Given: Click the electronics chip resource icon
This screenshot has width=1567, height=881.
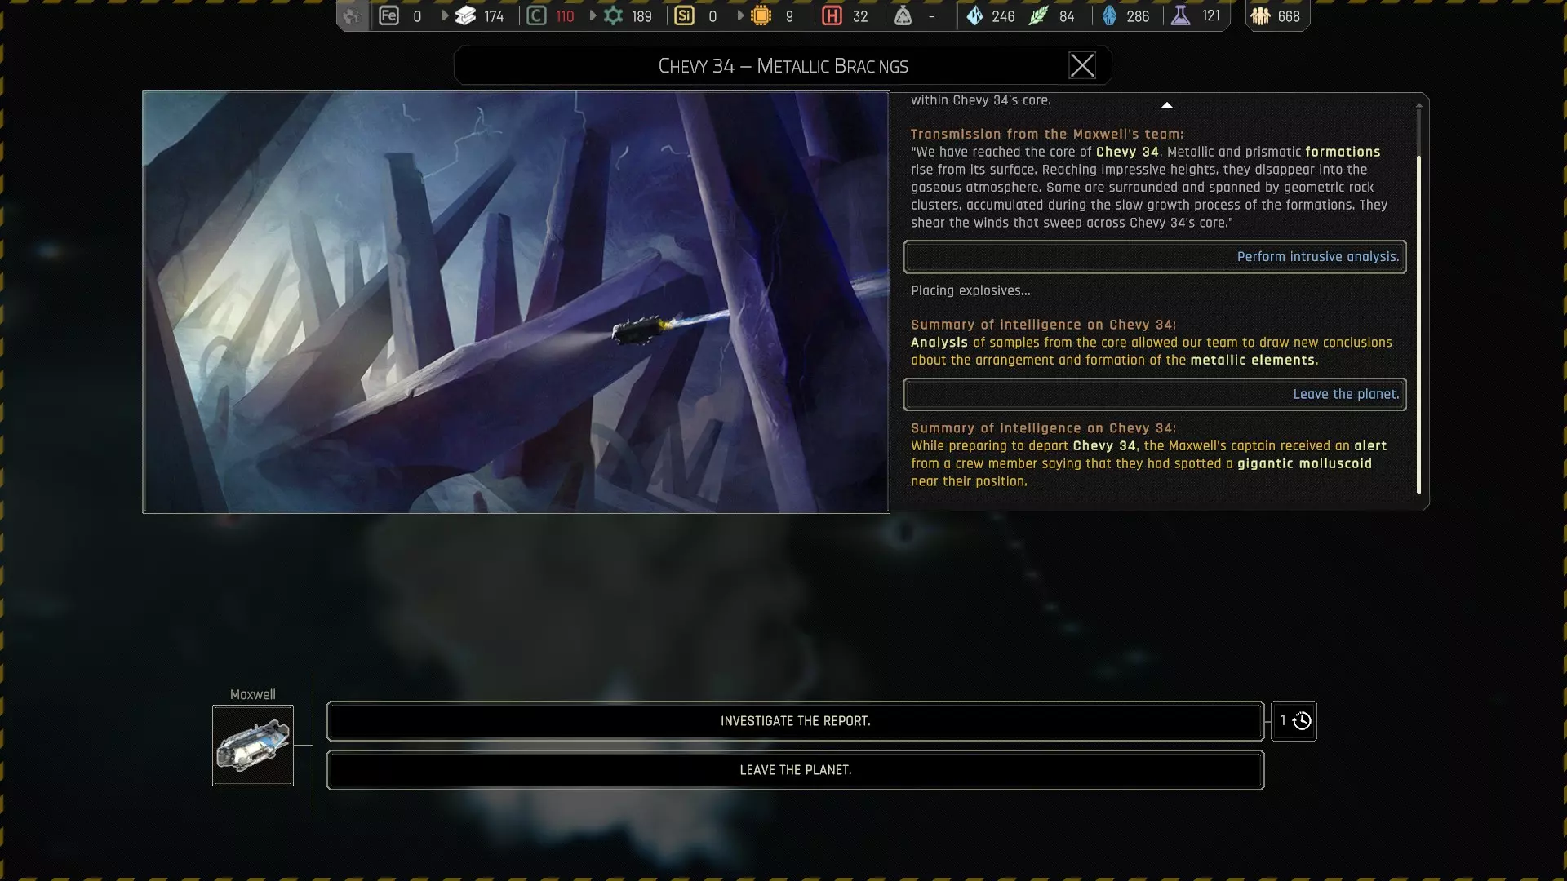Looking at the screenshot, I should 761,15.
